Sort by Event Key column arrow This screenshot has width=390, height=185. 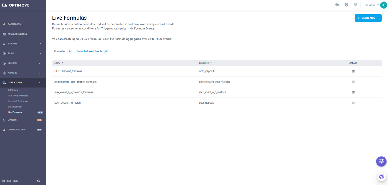pos(211,63)
